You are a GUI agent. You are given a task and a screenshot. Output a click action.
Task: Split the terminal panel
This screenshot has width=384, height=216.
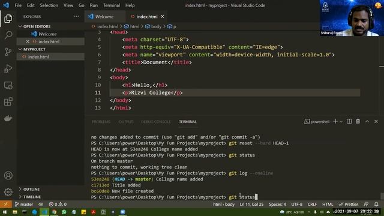coord(349,121)
